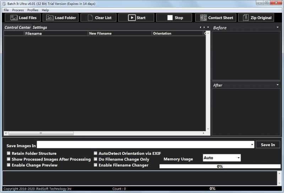Click the Load Files toolbar icon

click(x=14, y=18)
